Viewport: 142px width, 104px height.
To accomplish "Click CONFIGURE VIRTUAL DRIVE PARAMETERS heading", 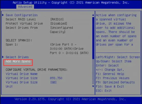I will pyautogui.click(x=36, y=70).
